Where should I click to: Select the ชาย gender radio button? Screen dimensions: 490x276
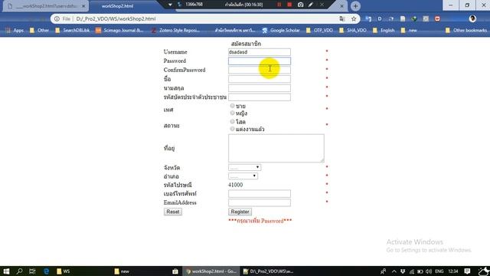pyautogui.click(x=232, y=106)
